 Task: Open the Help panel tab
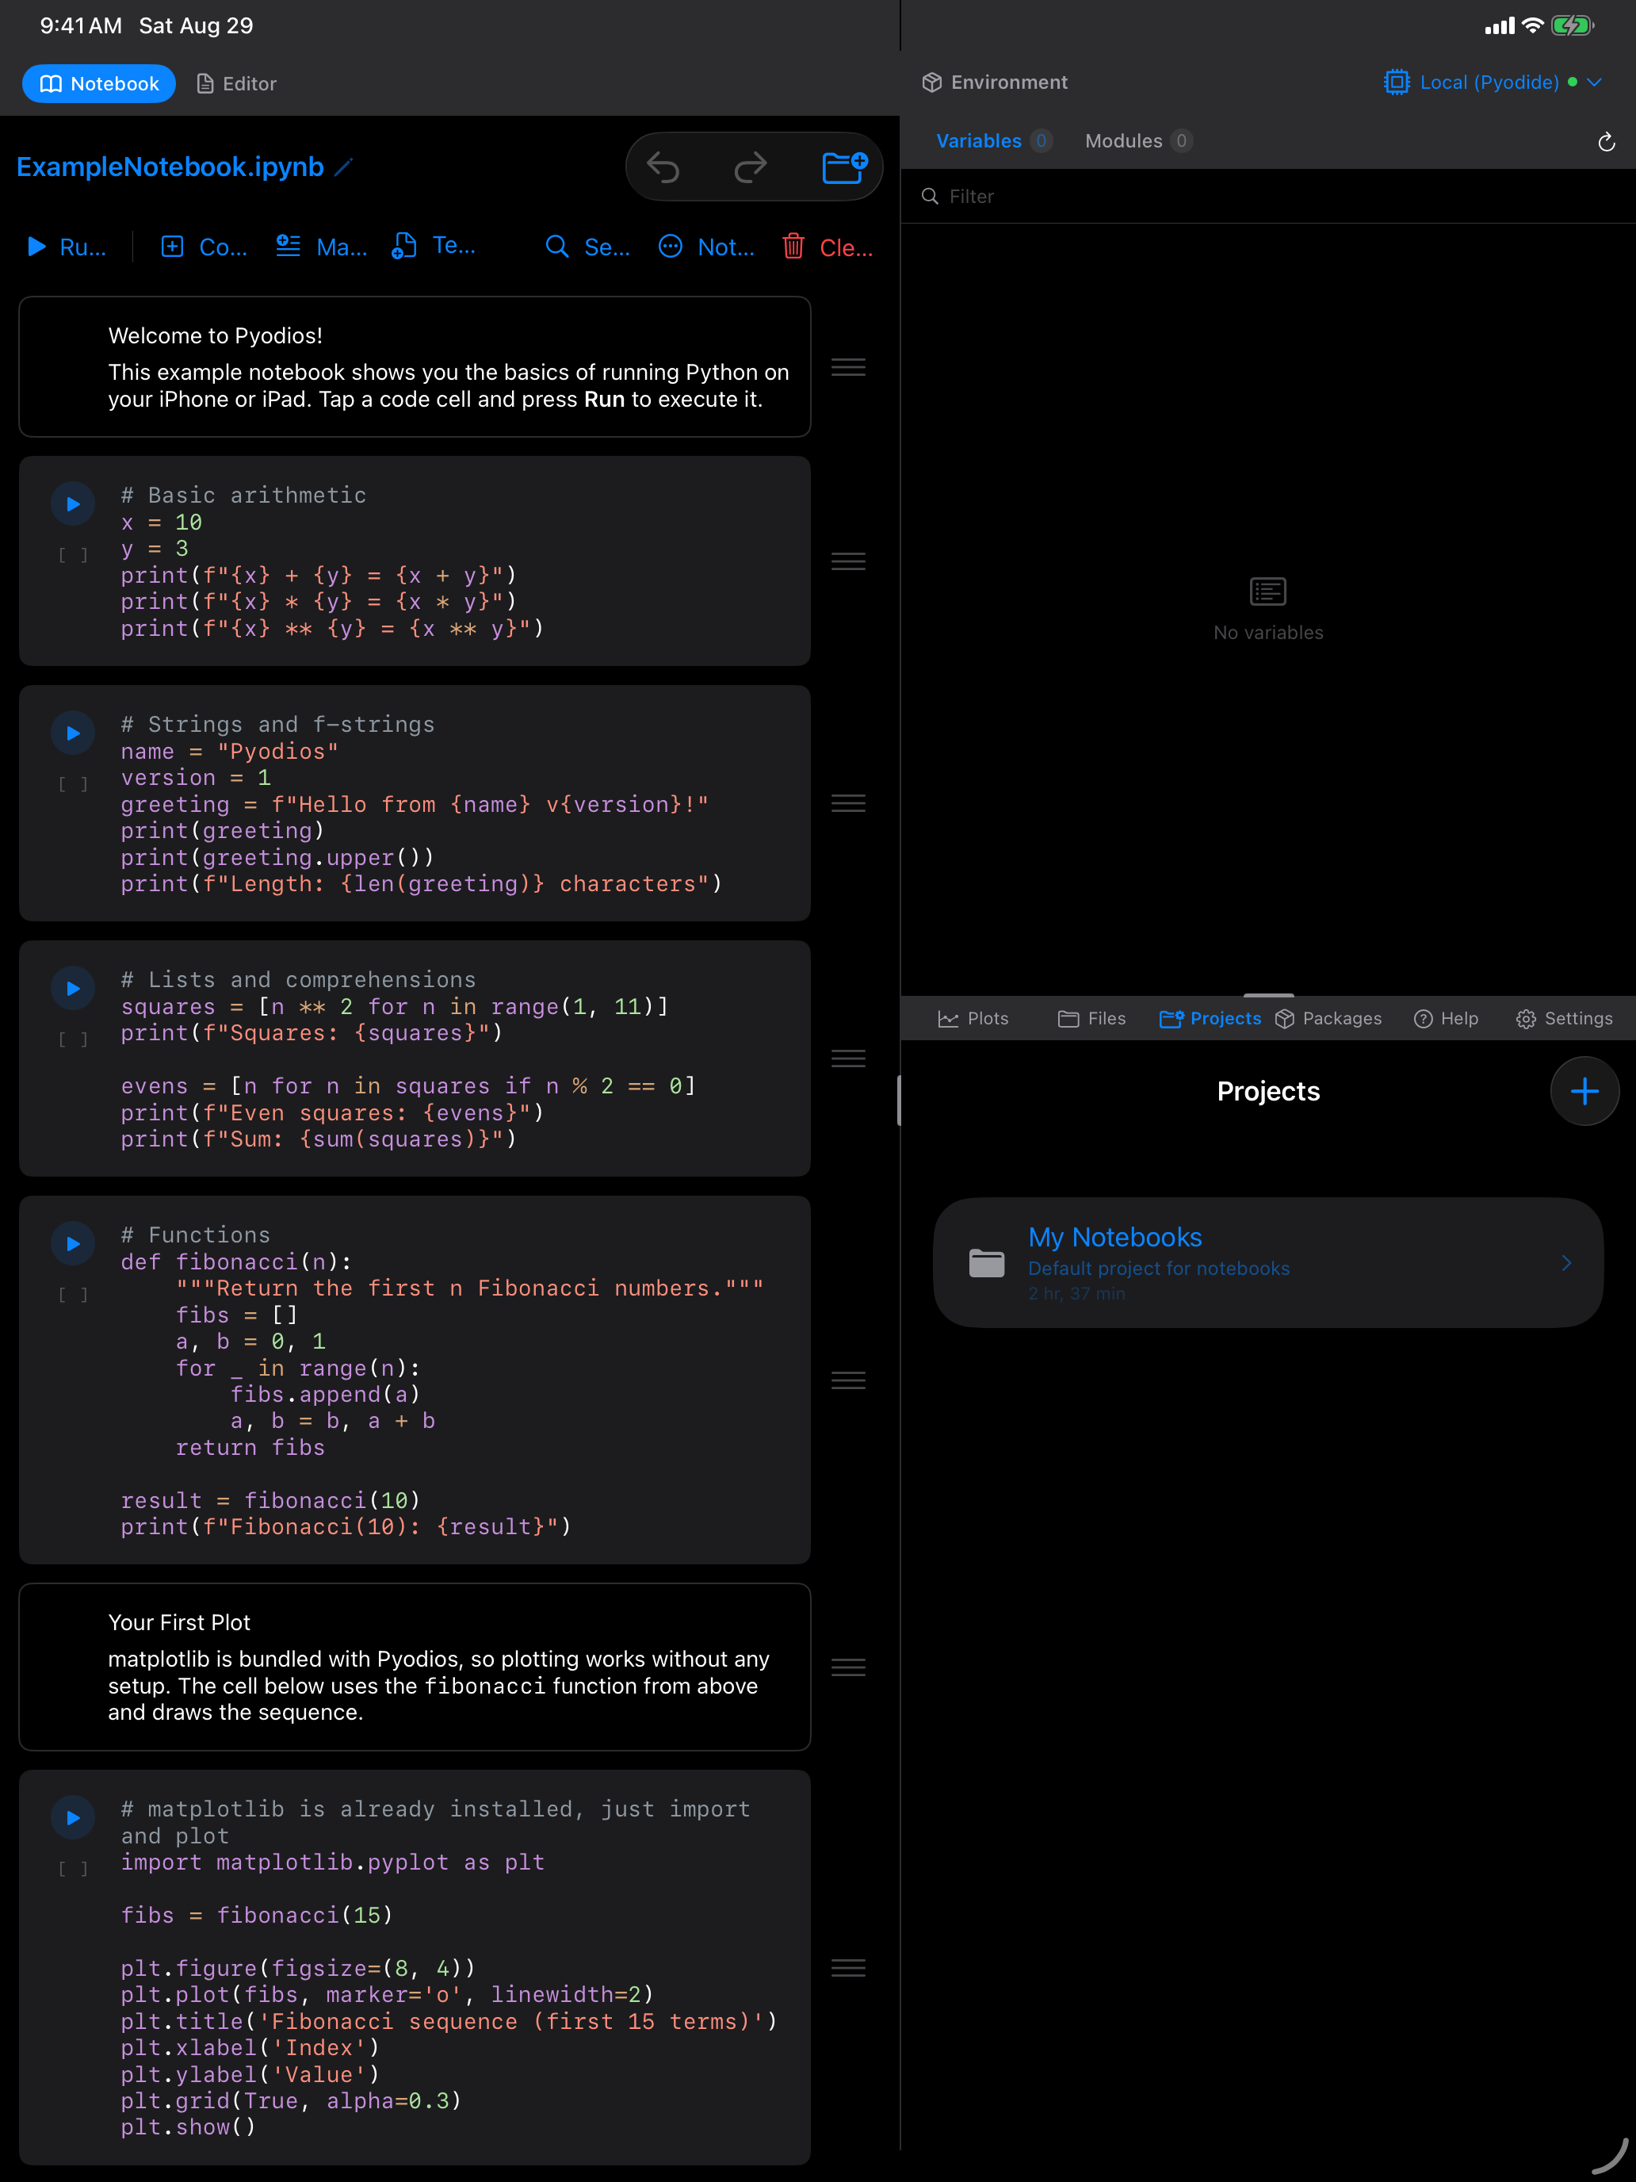click(x=1446, y=1019)
